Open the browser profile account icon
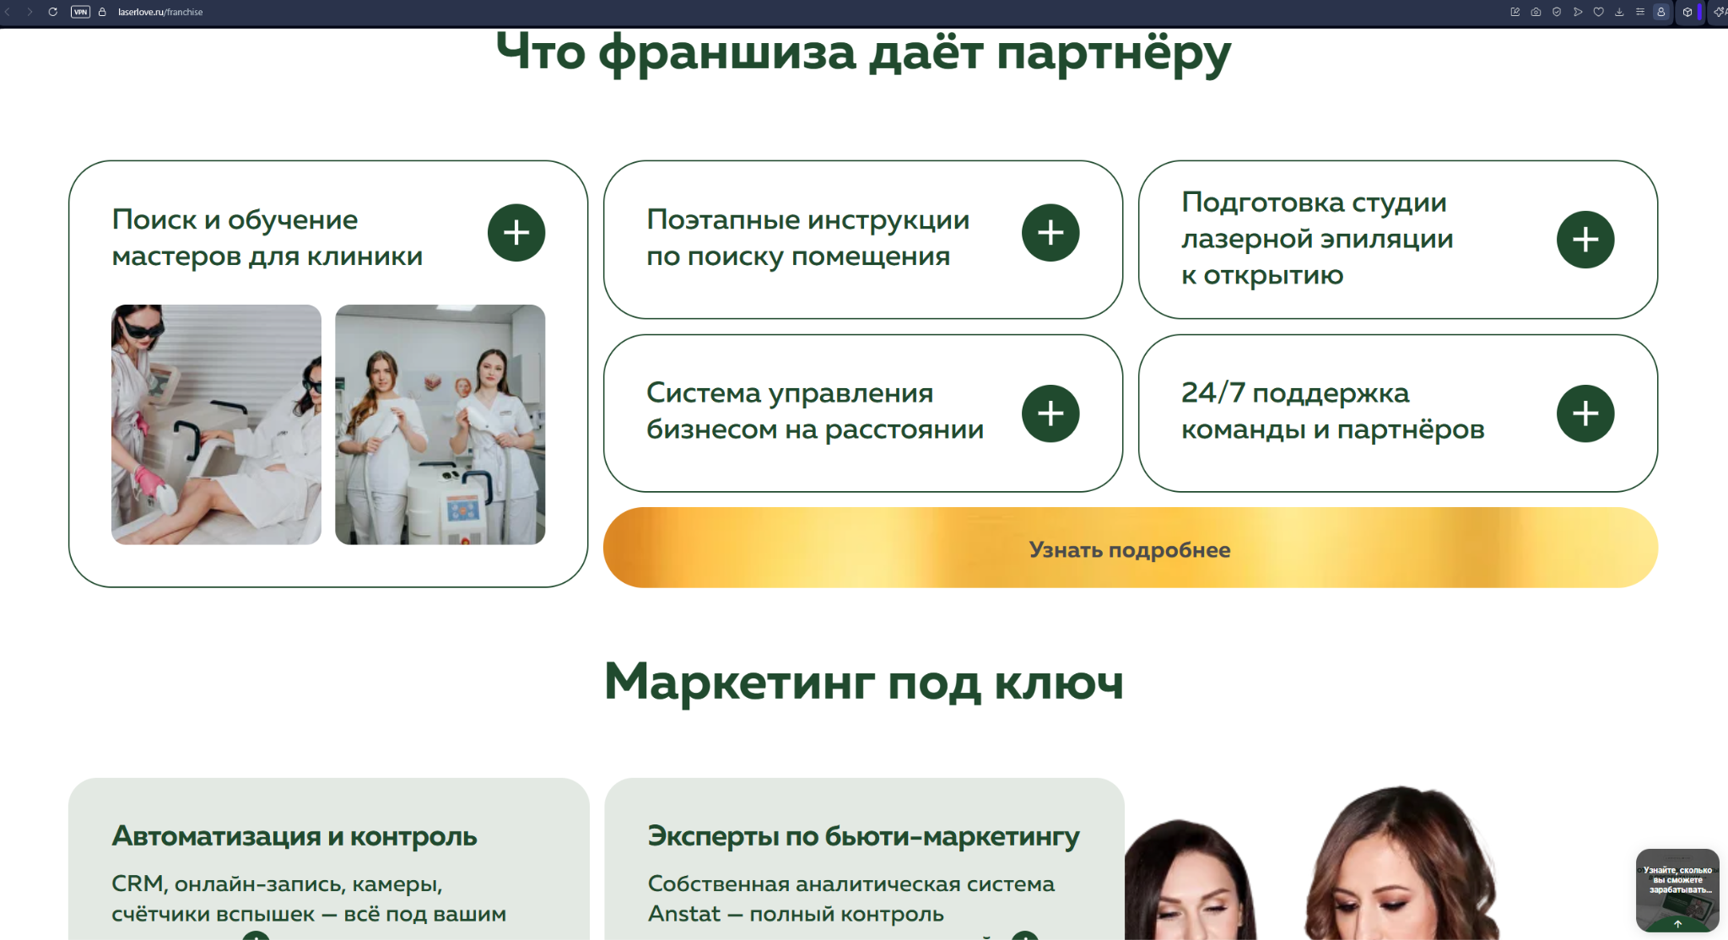 [1660, 12]
